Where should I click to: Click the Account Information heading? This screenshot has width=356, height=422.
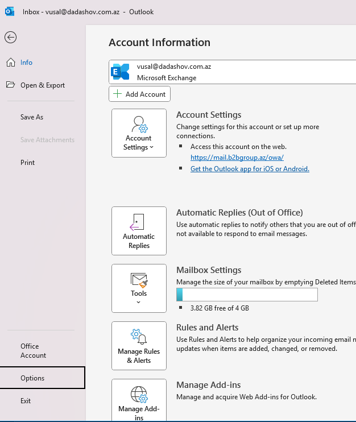point(160,43)
